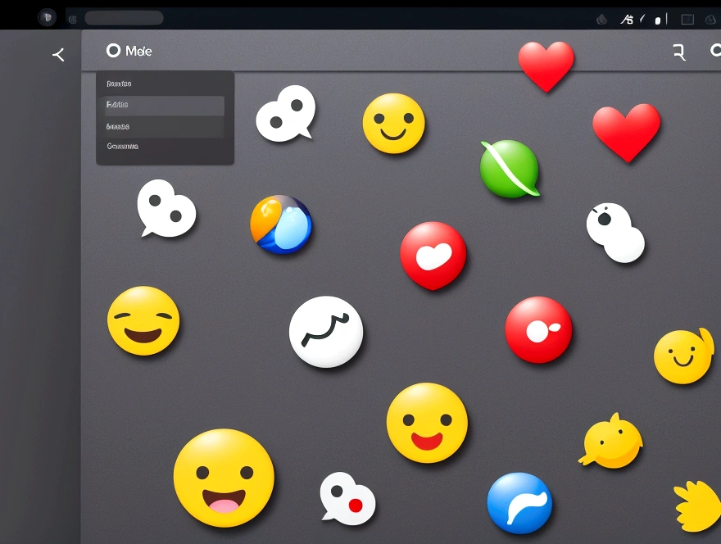Select the first entry in the dropdown list
721x544 pixels.
[x=119, y=84]
